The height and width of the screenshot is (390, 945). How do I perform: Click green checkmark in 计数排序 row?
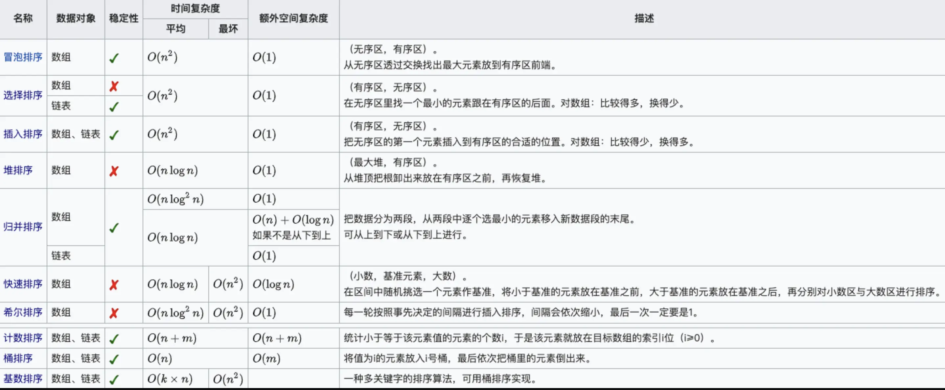[x=114, y=339]
